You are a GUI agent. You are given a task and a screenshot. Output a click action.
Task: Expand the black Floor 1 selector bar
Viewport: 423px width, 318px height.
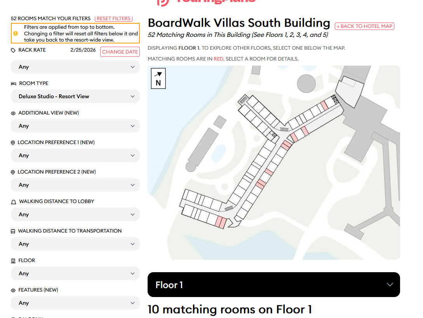(273, 285)
